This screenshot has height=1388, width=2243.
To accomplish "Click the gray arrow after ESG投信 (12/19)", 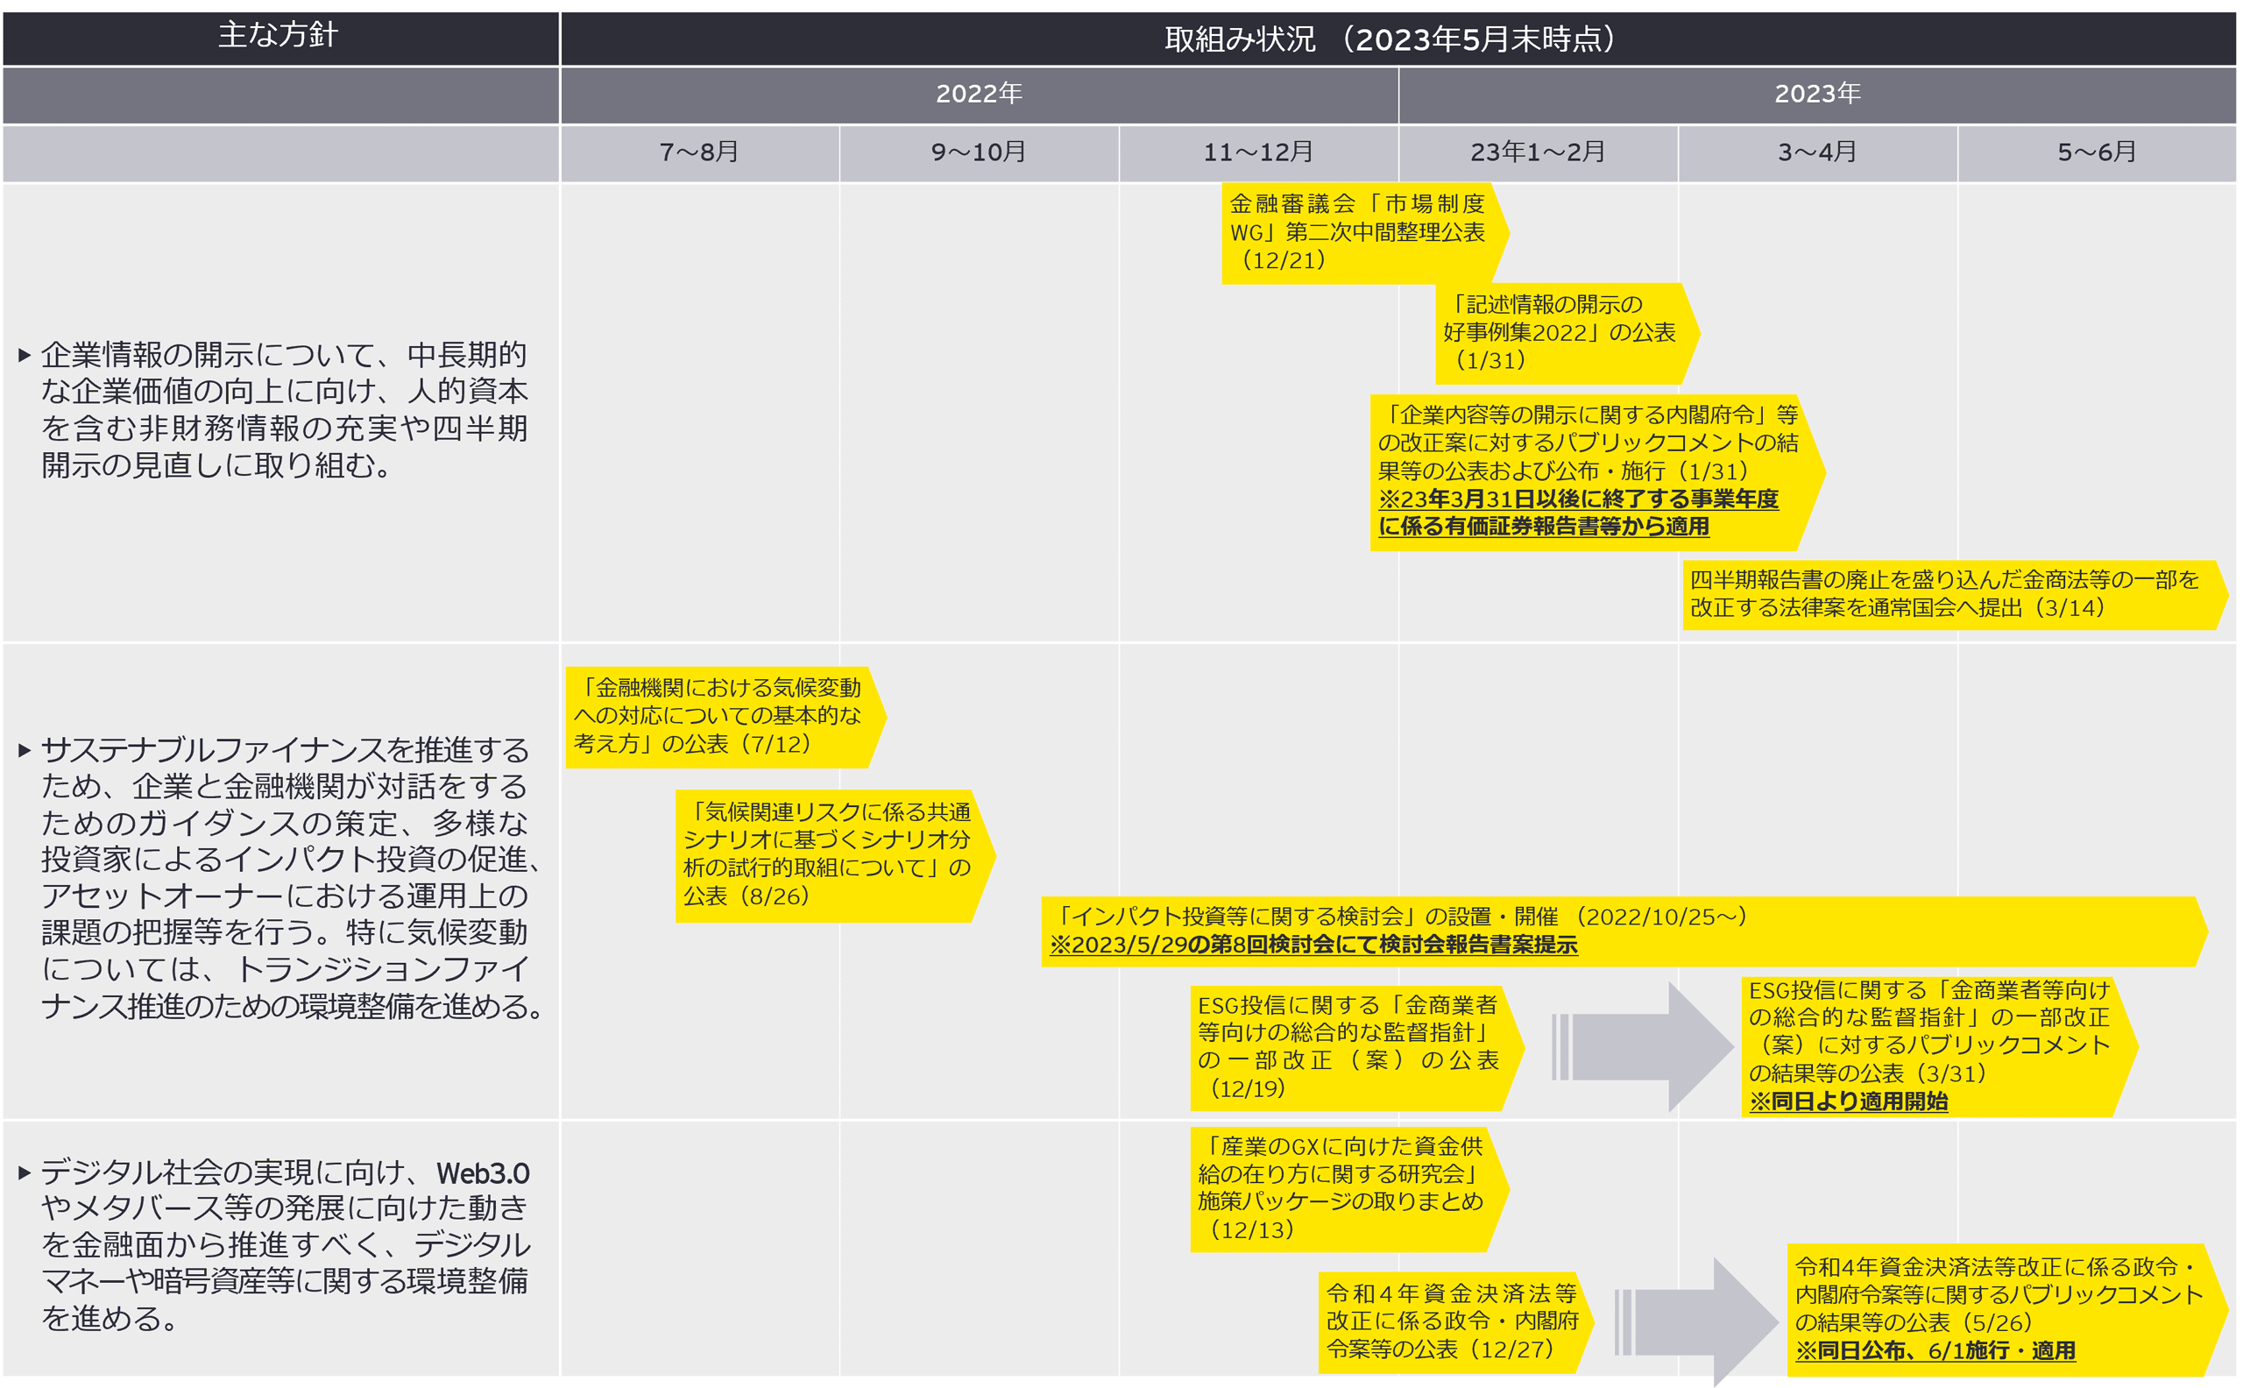I will (x=1642, y=1047).
